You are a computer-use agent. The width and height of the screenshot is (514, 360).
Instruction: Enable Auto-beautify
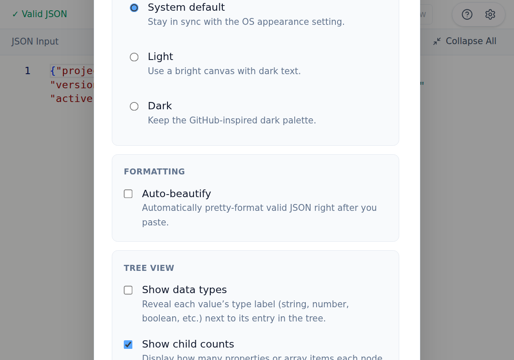tap(128, 194)
